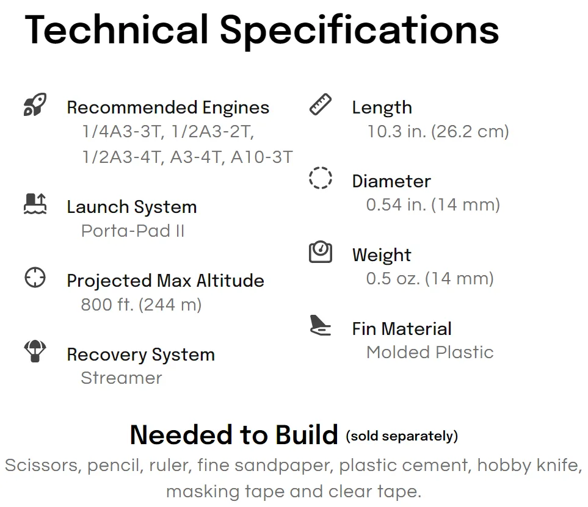Click the crosshair icon for Projected Max Altitude

35,278
